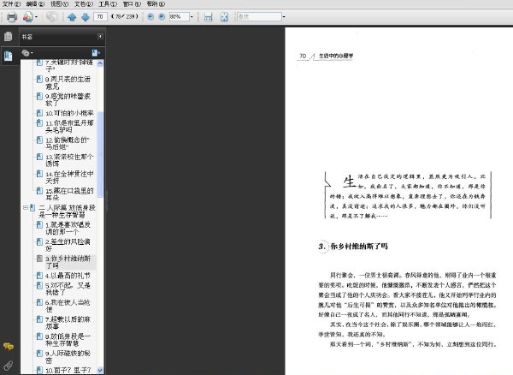Collapse the 书签 bookmarks panel with its arrow button
The height and width of the screenshot is (375, 513).
[100, 36]
